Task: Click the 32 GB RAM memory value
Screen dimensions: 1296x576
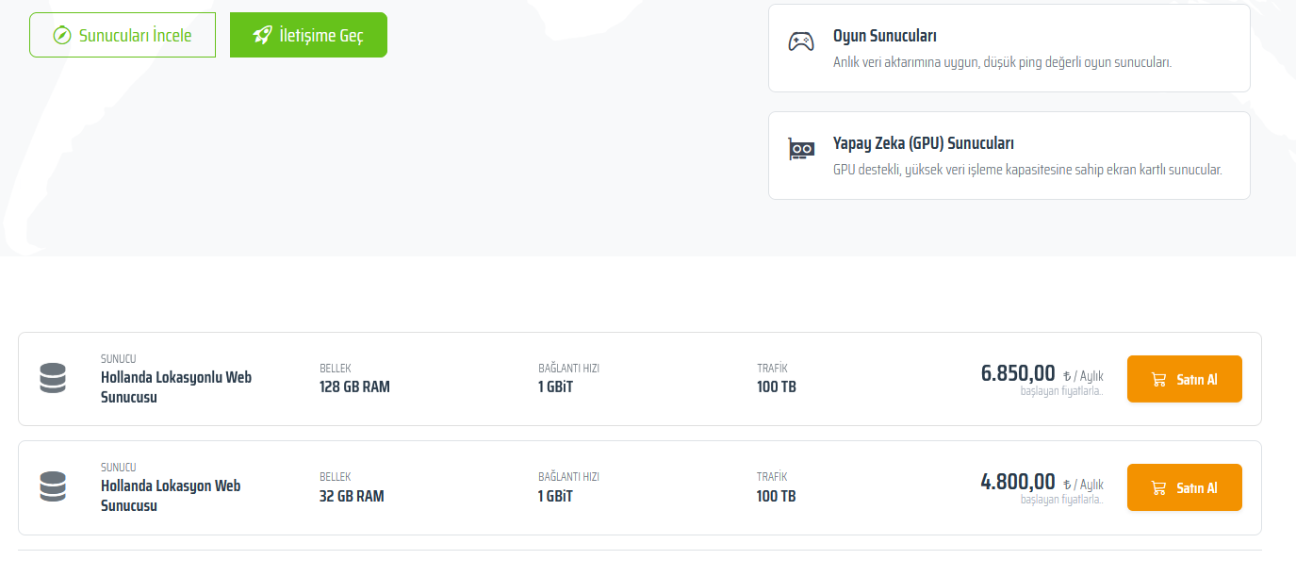Action: pyautogui.click(x=352, y=496)
